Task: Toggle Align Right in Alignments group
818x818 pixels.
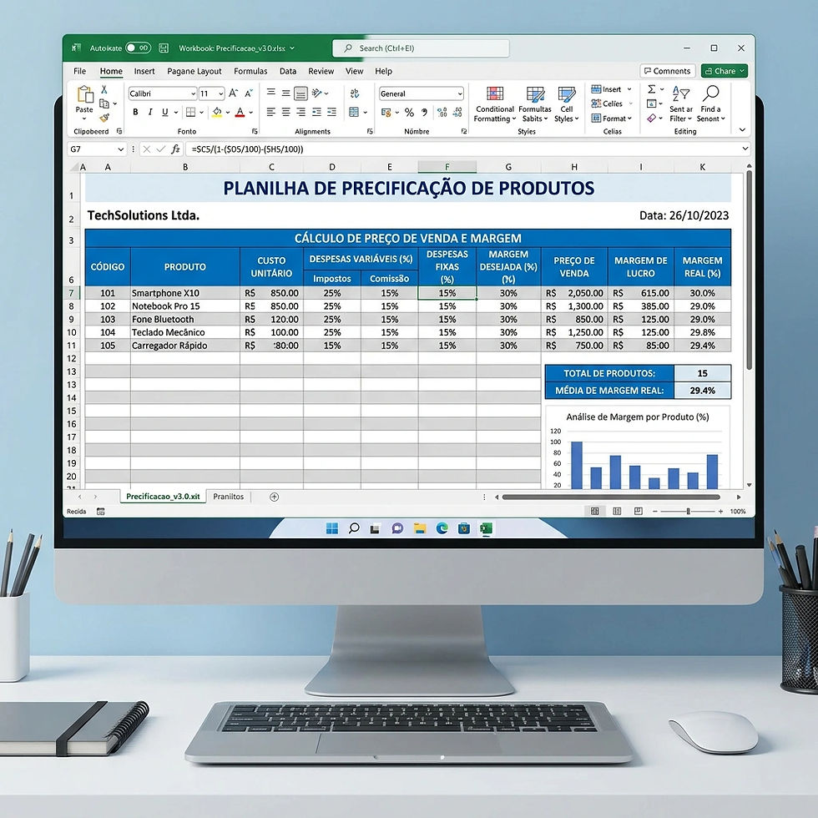Action: click(301, 112)
